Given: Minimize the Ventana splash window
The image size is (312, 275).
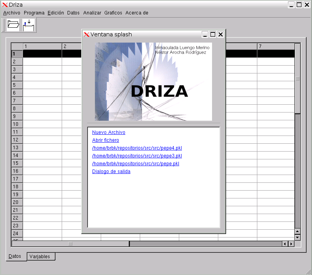Looking at the screenshot, I should point(205,34).
